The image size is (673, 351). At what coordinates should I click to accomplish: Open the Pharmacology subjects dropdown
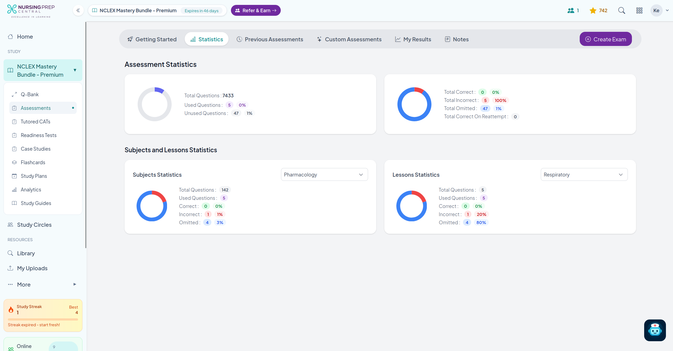324,175
